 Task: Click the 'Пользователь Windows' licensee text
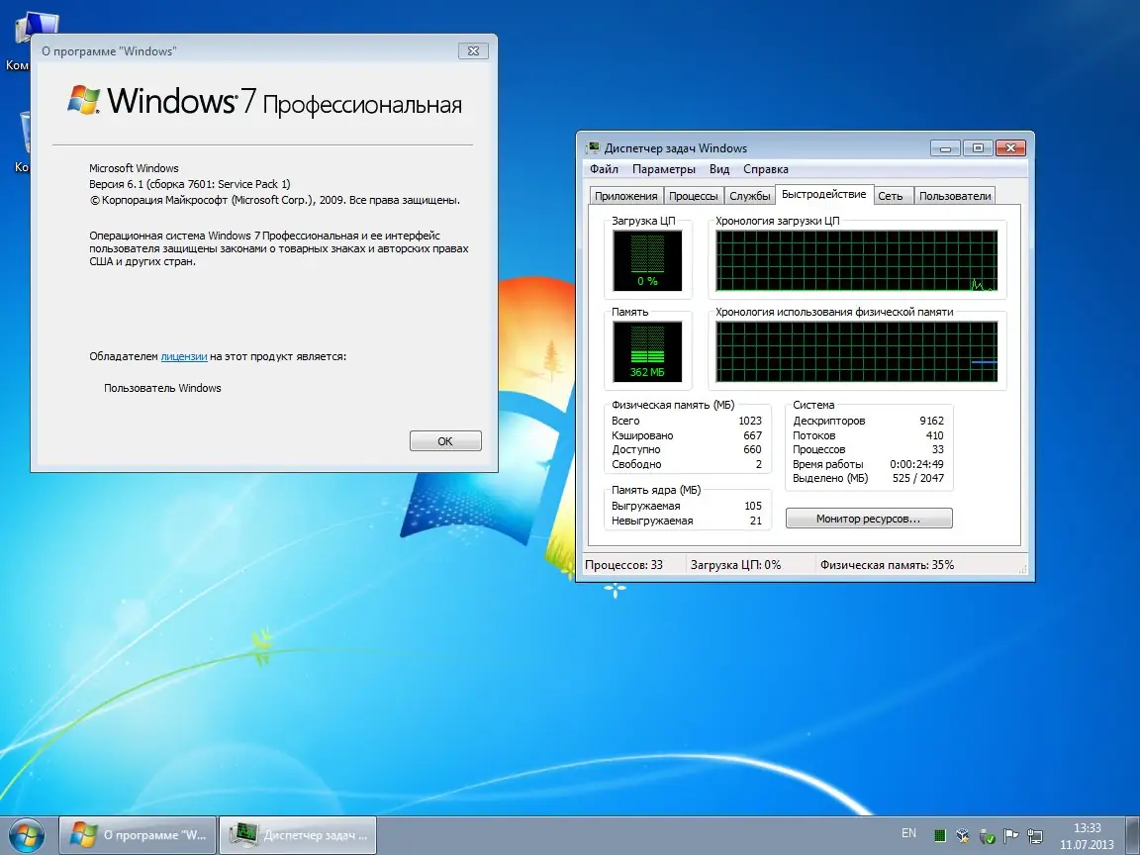pos(162,388)
